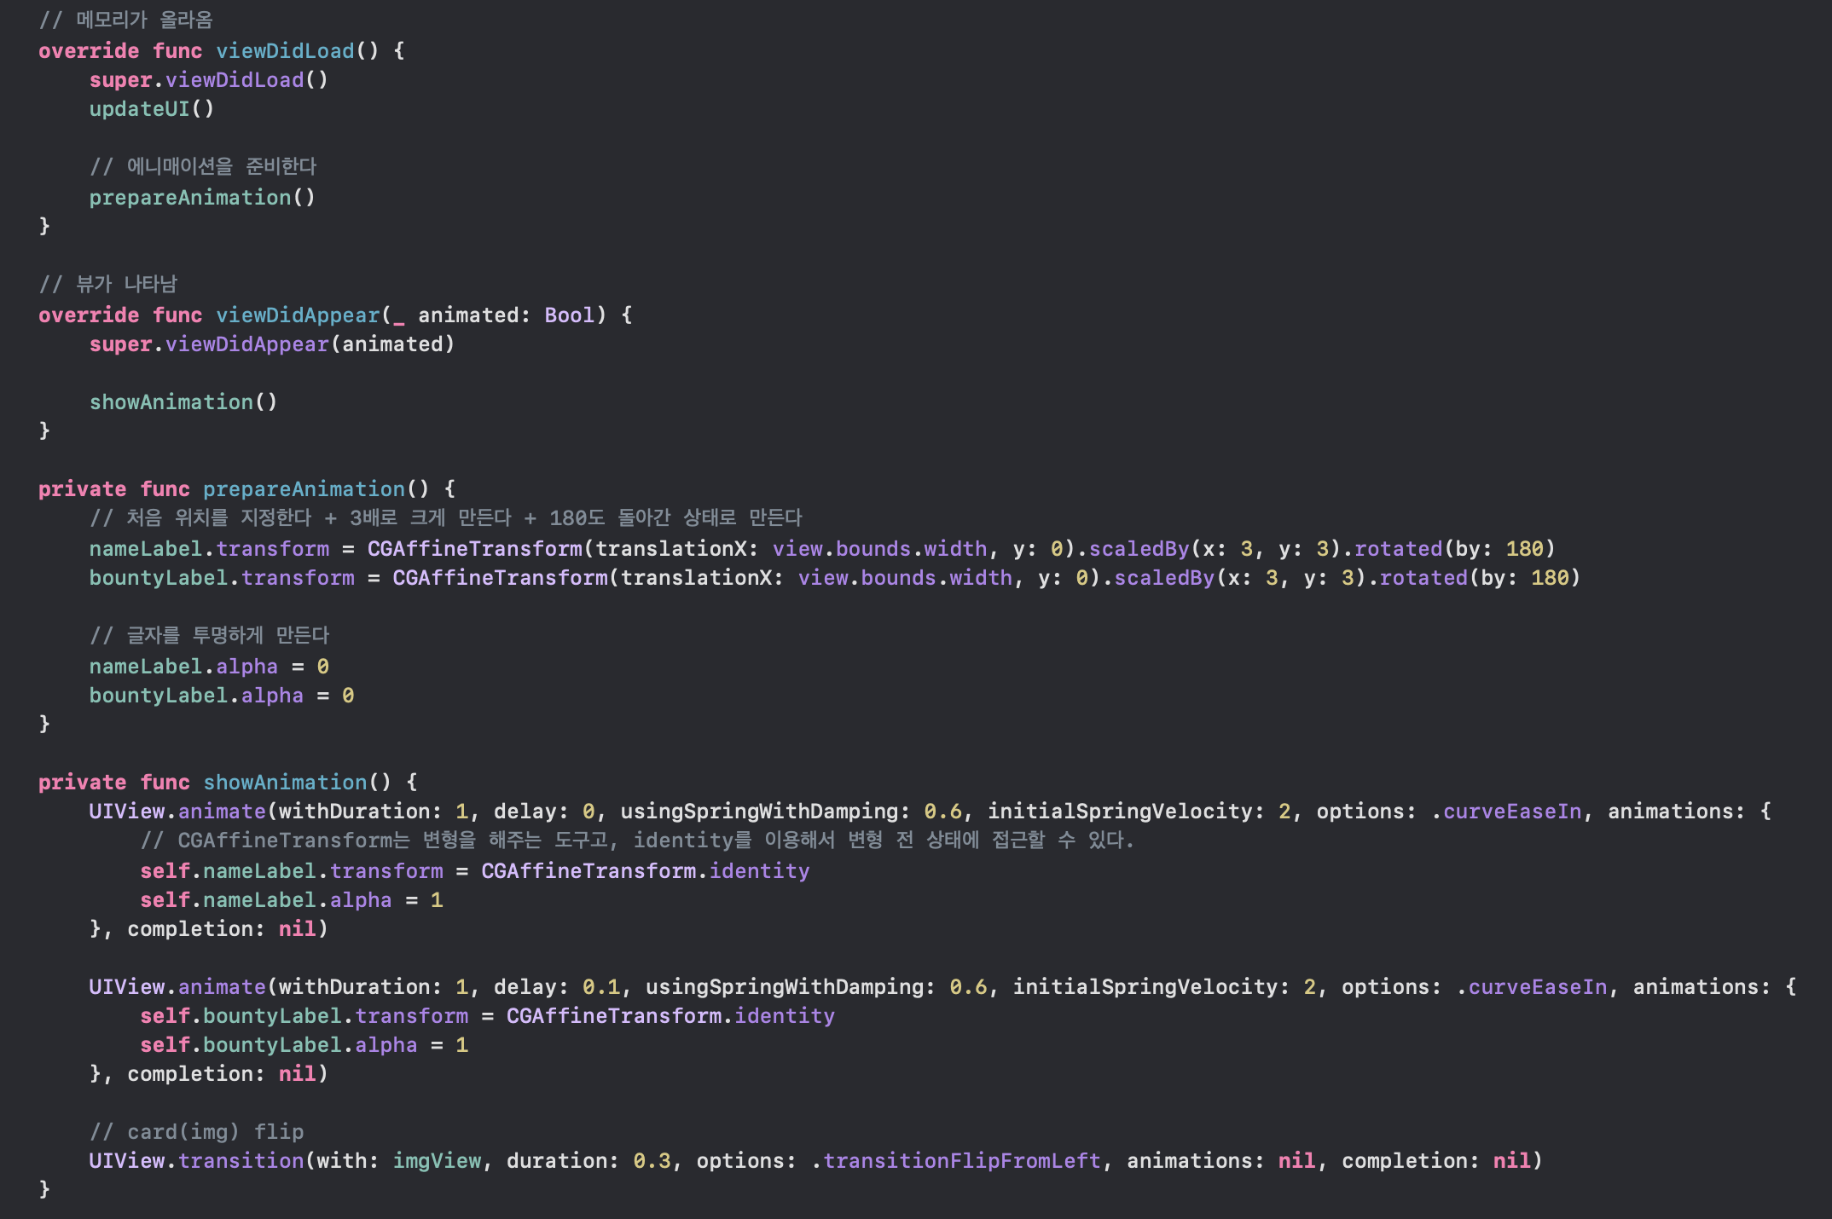
Task: Click .curveEaseIn in first animate call
Action: [x=1510, y=812]
